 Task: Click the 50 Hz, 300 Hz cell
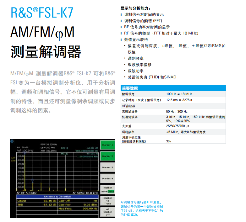click(x=177, y=111)
